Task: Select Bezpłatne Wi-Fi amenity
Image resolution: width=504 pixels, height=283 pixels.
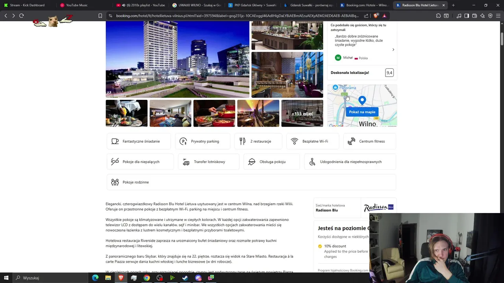Action: (x=313, y=141)
